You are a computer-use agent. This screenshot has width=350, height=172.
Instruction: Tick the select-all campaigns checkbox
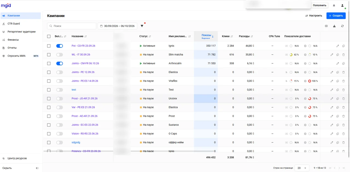[49, 36]
